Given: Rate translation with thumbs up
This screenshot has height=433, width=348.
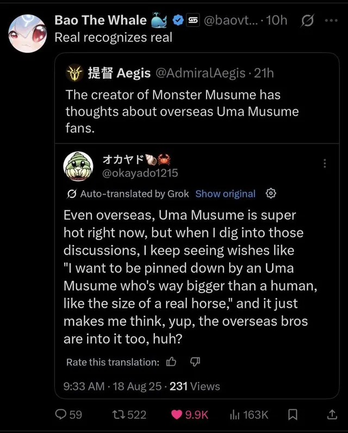Looking at the screenshot, I should pyautogui.click(x=171, y=362).
